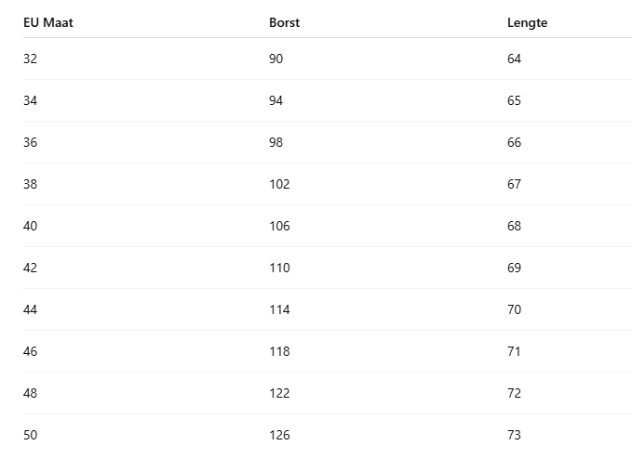Screen dimensions: 632x472
Task: Click Borst value 90
Action: click(x=276, y=59)
